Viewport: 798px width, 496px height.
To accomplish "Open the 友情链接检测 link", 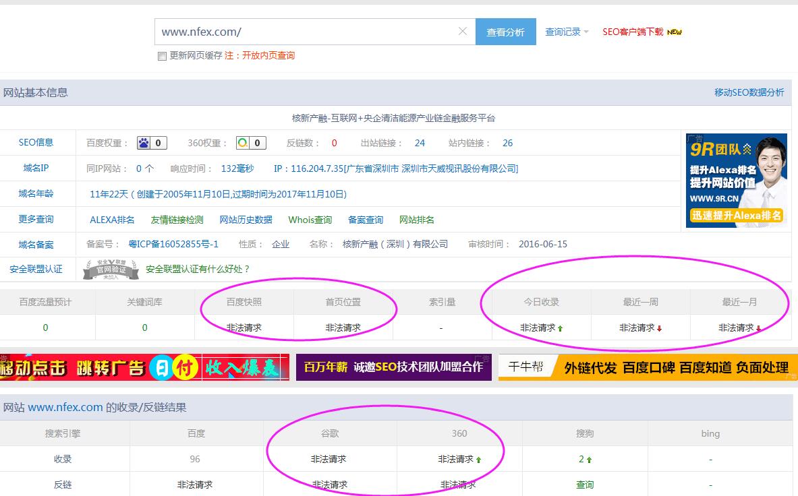I will pos(177,220).
